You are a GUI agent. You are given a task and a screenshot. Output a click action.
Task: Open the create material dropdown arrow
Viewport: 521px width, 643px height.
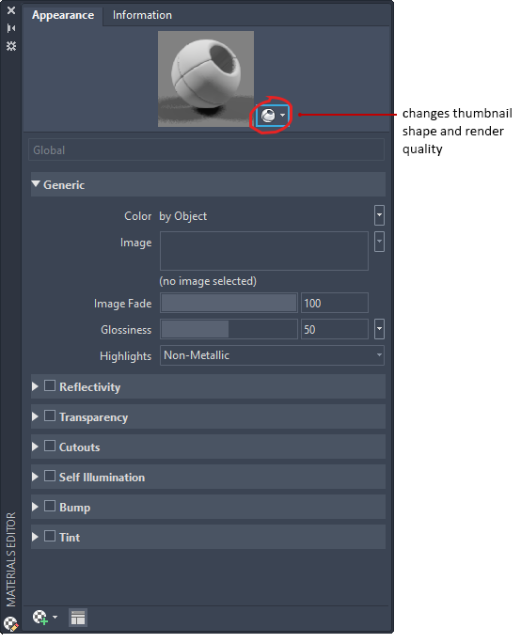[55, 617]
